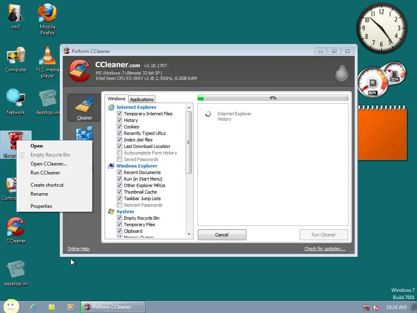The image size is (417, 313).
Task: Click the Windows Explorer section heading
Action: click(x=137, y=166)
